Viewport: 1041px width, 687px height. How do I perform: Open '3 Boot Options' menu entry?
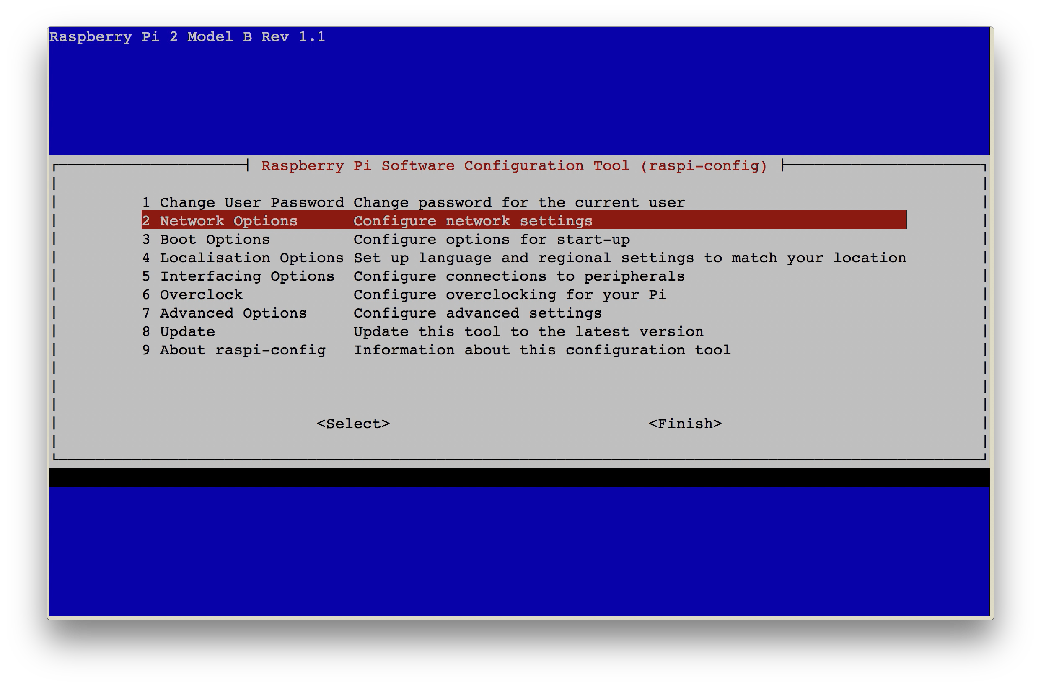[524, 240]
